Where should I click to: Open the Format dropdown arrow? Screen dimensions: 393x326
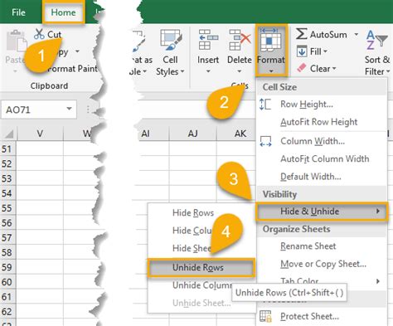click(271, 71)
